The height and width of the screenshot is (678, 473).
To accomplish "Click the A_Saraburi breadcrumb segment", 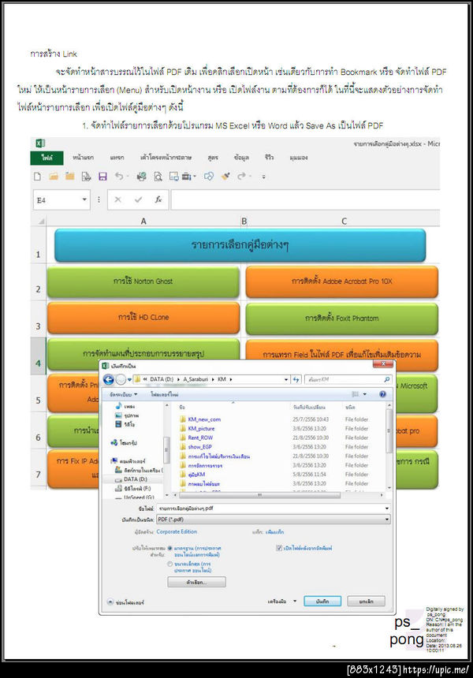I will click(x=196, y=379).
